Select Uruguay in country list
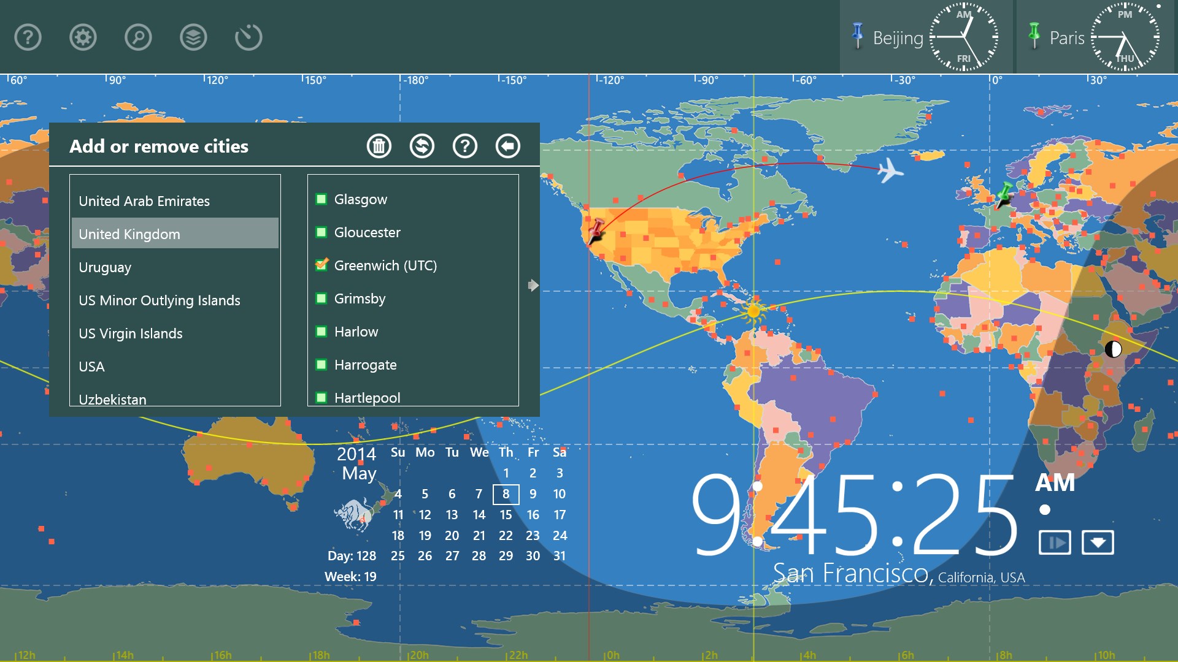This screenshot has width=1178, height=662. 105,267
